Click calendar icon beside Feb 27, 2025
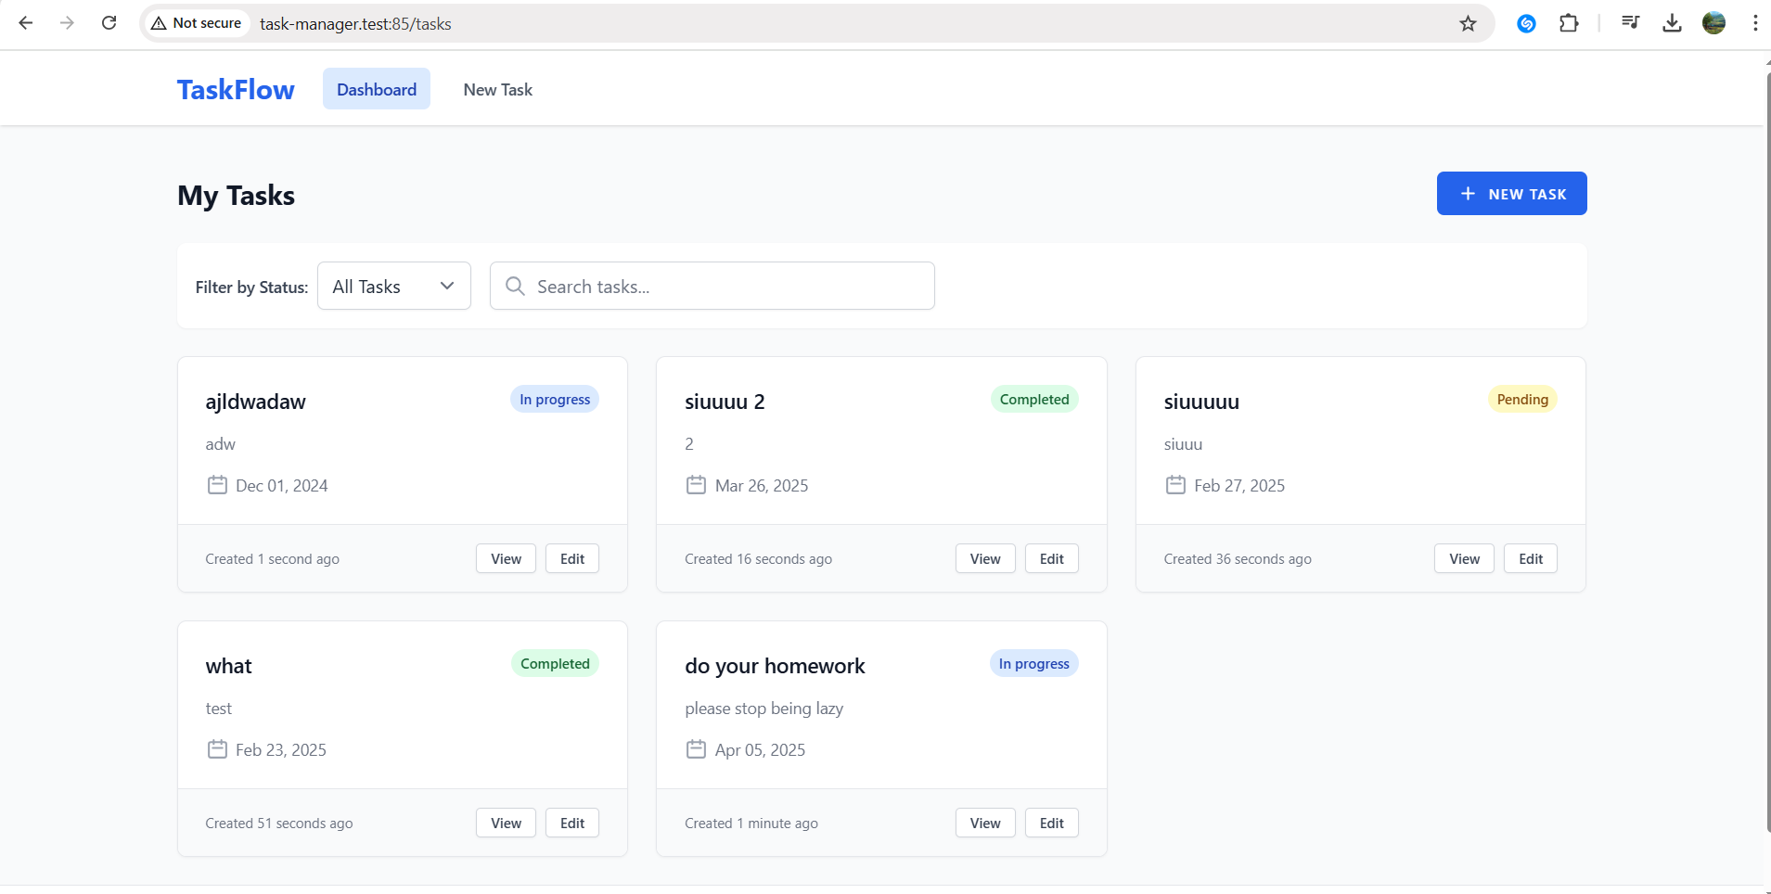Image resolution: width=1771 pixels, height=894 pixels. (x=1175, y=485)
